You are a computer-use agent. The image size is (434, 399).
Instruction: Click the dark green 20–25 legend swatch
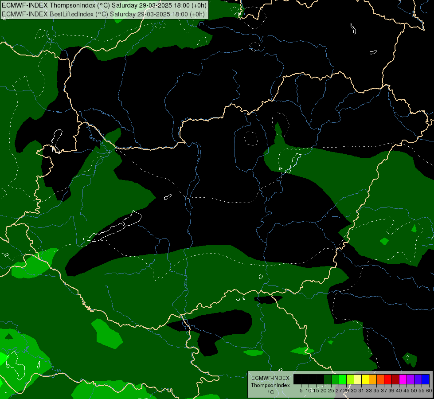point(328,379)
